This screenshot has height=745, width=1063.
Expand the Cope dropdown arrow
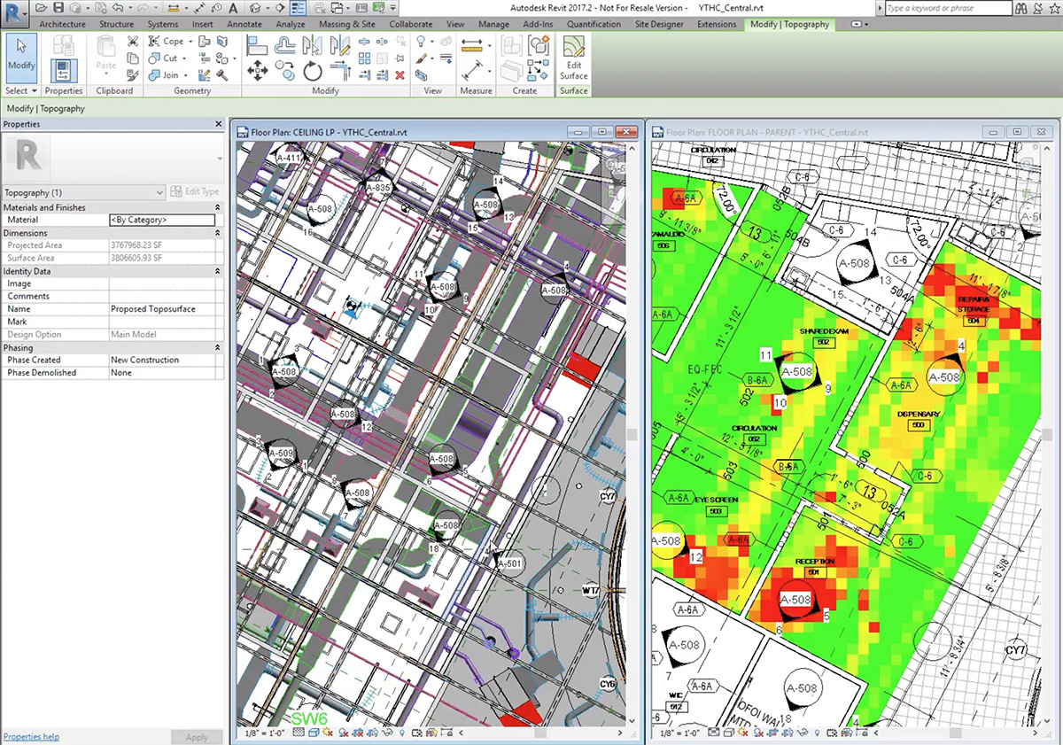pyautogui.click(x=190, y=42)
